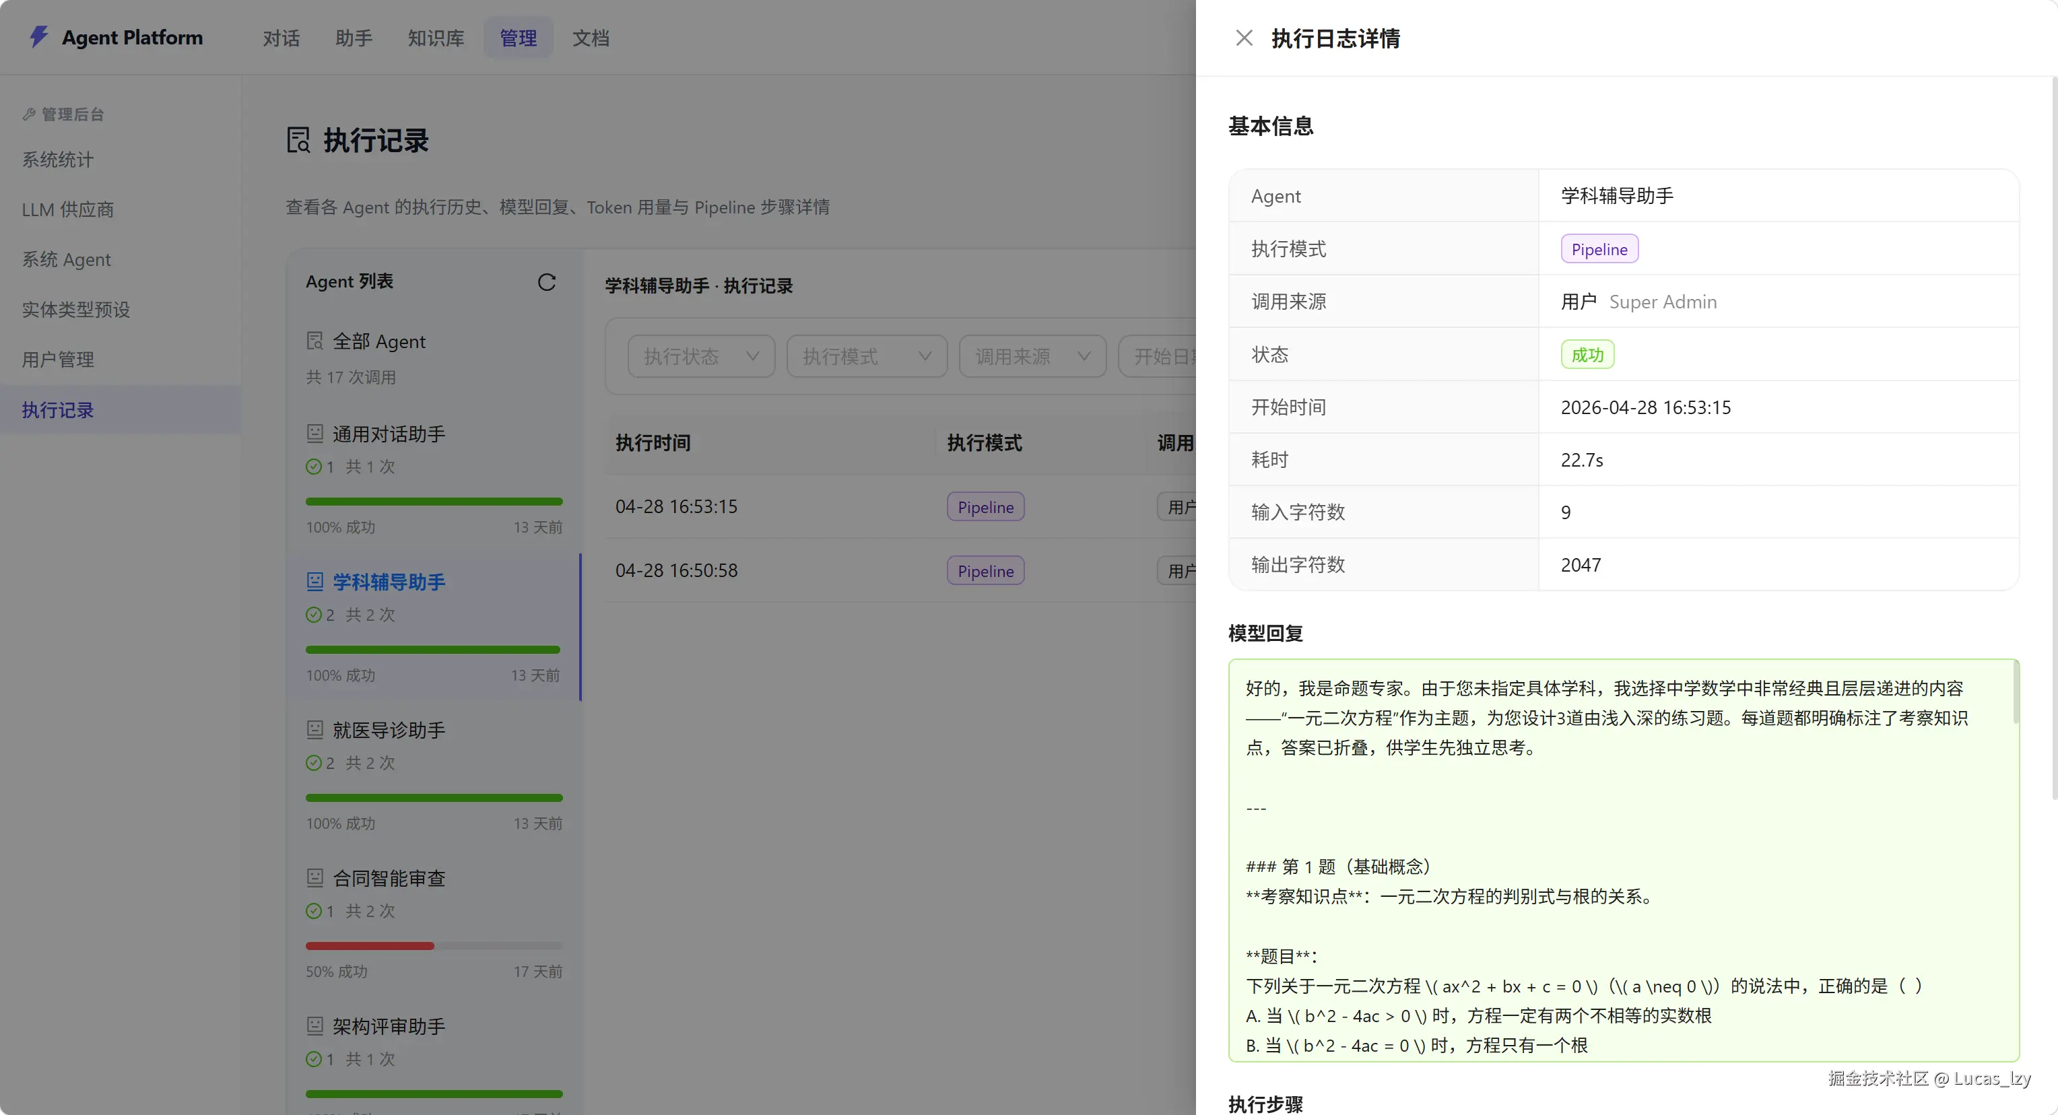Screen dimensions: 2058x1115
Task: Click the Pipeline tag in 基本信息
Action: pyautogui.click(x=1599, y=248)
